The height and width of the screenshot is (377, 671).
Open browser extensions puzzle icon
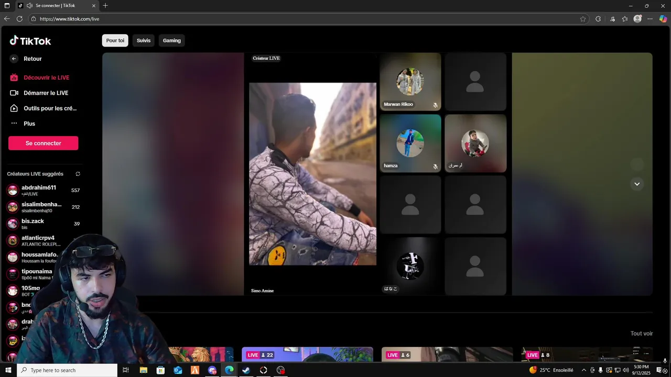[x=598, y=19]
